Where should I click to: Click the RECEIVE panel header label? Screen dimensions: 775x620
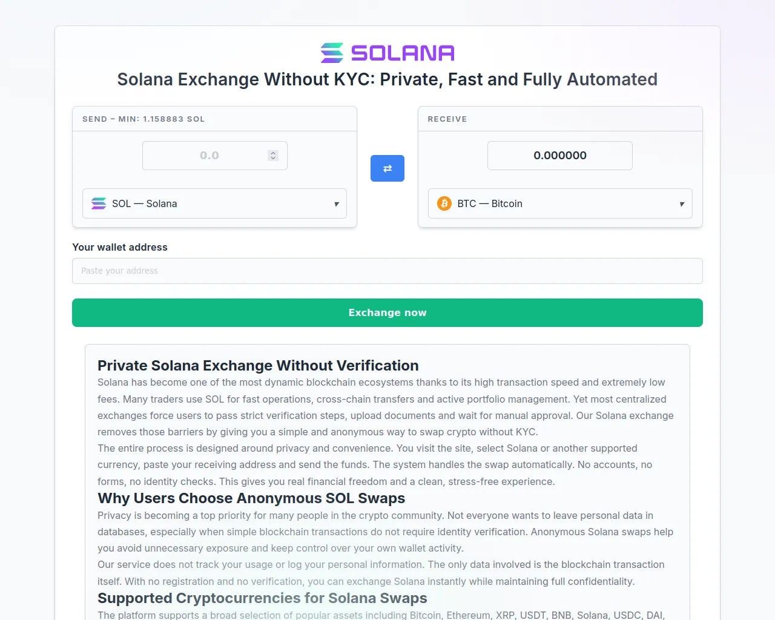pyautogui.click(x=447, y=119)
